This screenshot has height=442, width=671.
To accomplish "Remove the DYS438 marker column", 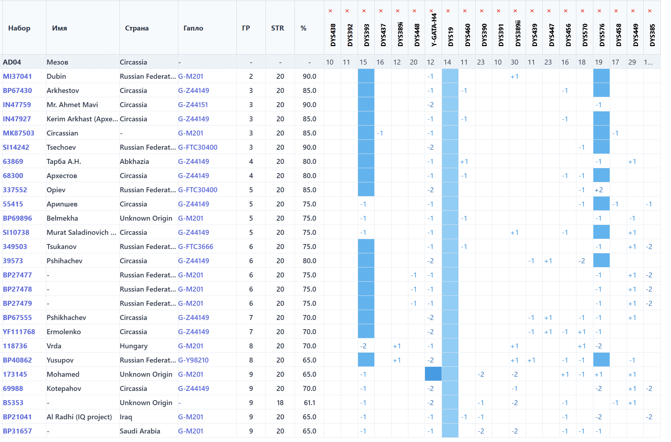I will click(x=330, y=11).
